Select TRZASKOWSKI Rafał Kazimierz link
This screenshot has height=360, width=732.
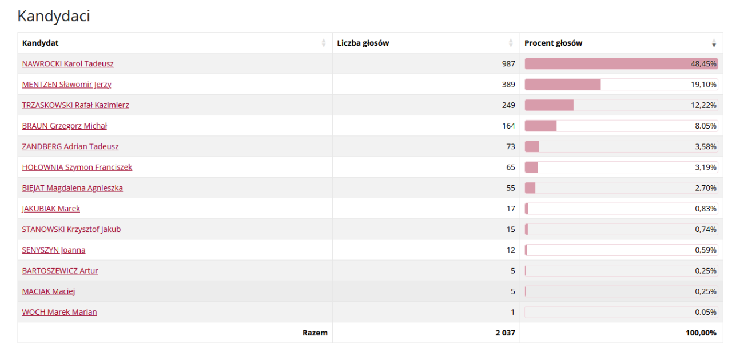coord(75,105)
